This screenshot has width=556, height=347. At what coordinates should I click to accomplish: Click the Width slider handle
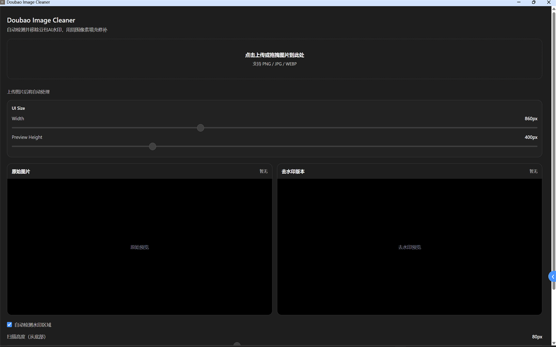pyautogui.click(x=200, y=128)
